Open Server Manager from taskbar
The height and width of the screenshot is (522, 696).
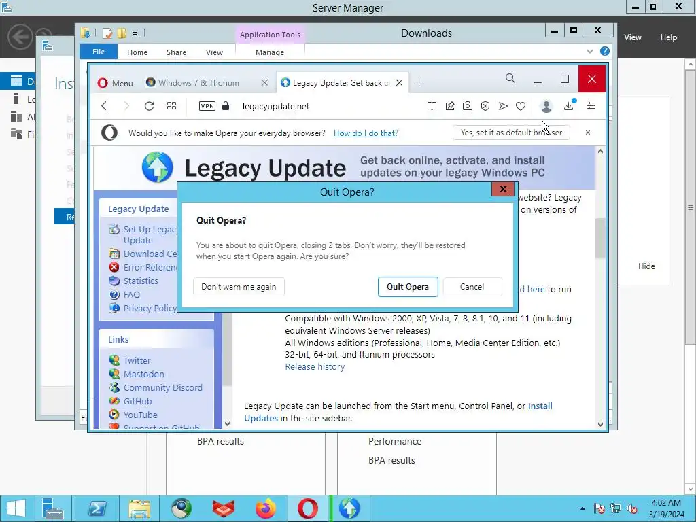pyautogui.click(x=53, y=508)
